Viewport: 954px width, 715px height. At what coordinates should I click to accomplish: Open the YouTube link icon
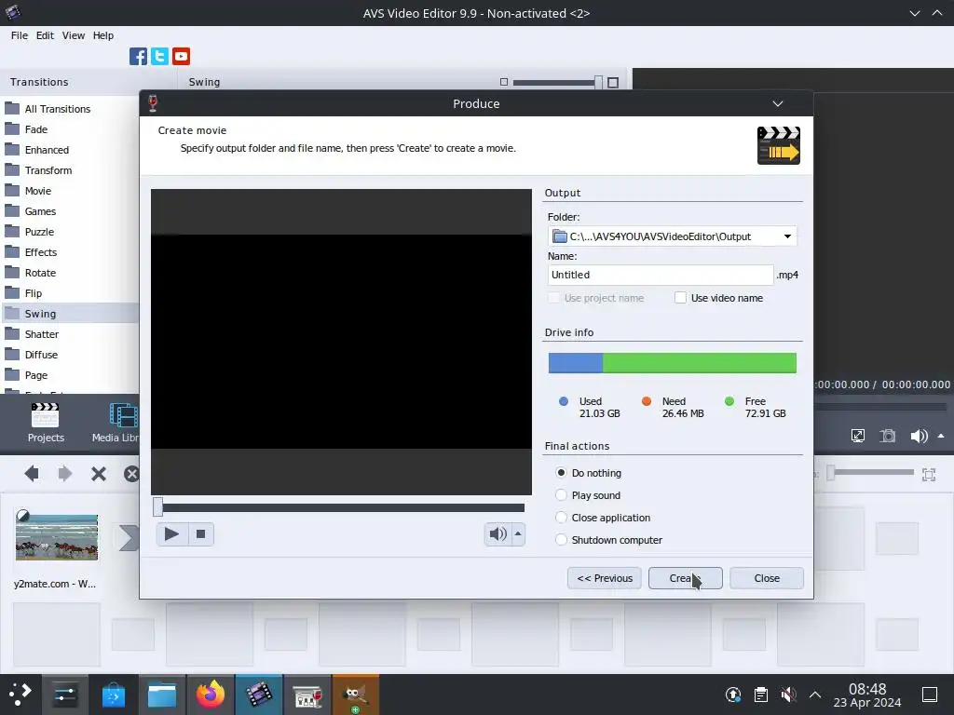[181, 57]
